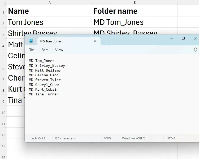Viewport: 199px width, 159px height.
Task: Select spreadsheet cell 'Folder name' header
Action: (135, 11)
